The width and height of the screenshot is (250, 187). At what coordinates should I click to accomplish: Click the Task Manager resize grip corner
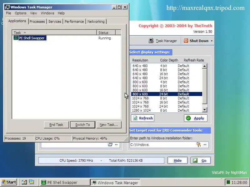coord(126,139)
